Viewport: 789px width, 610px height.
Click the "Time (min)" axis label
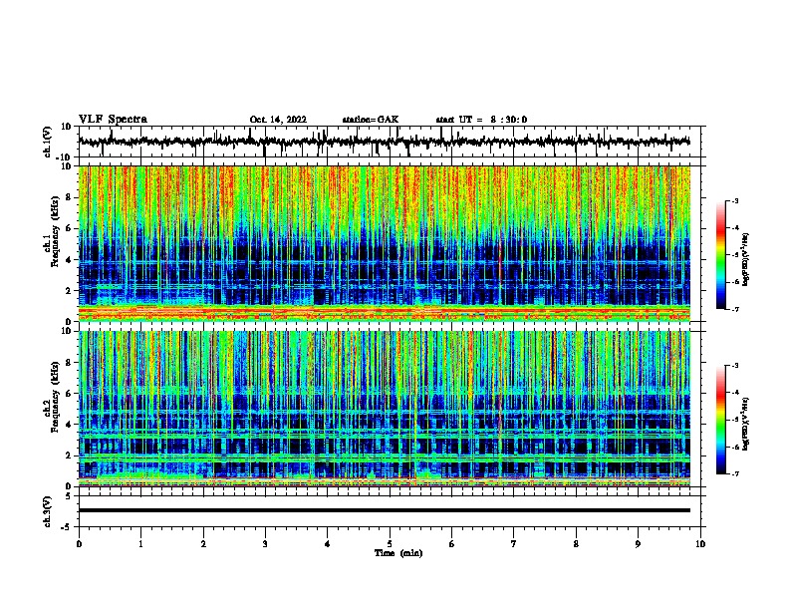pyautogui.click(x=398, y=553)
